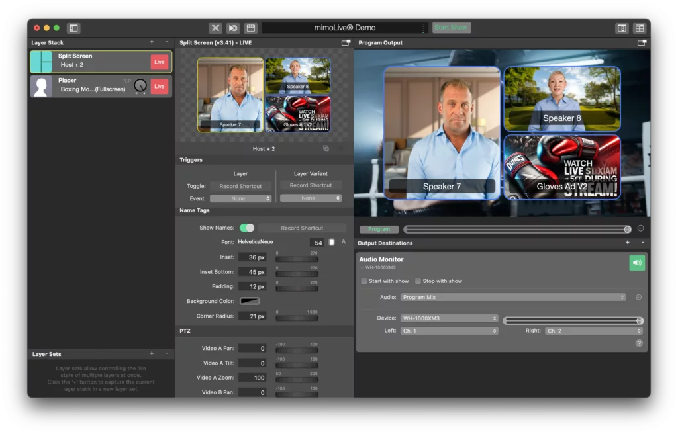This screenshot has height=434, width=678.
Task: Remove layer with Layer Stack minus button
Action: point(167,42)
